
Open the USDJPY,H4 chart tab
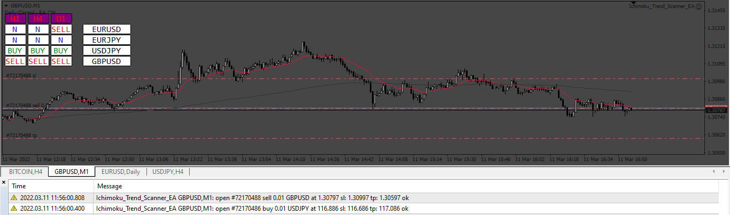tap(168, 172)
